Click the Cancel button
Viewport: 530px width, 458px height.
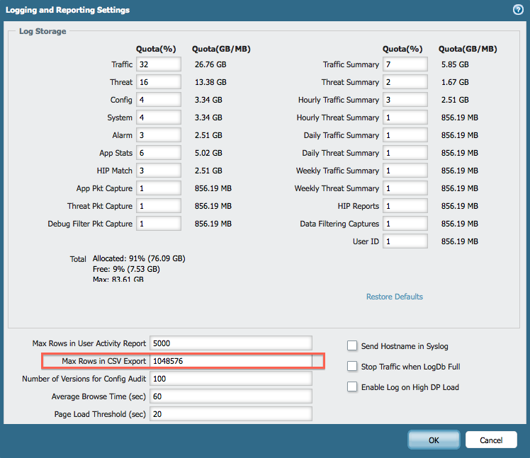491,440
